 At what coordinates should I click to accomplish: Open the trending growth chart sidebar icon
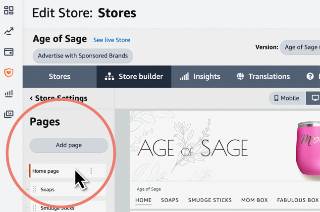(9, 31)
